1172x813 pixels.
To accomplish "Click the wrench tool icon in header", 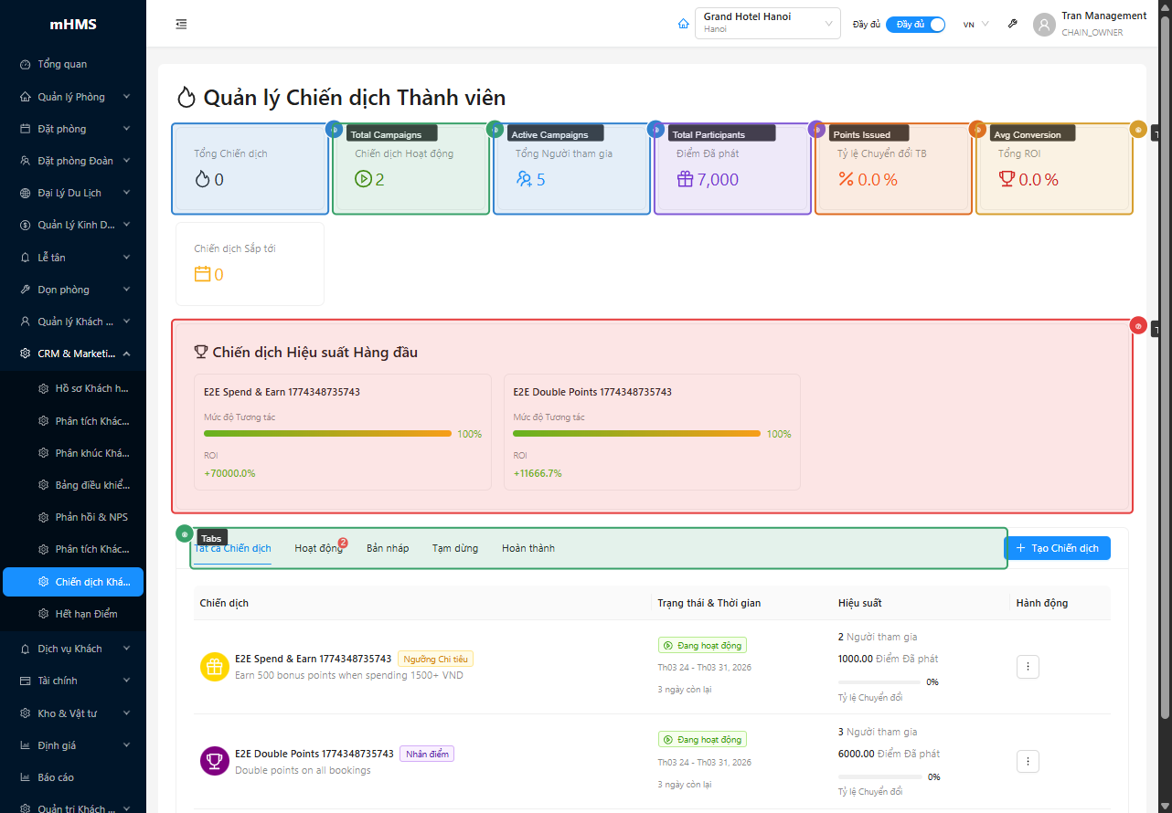I will tap(1012, 24).
